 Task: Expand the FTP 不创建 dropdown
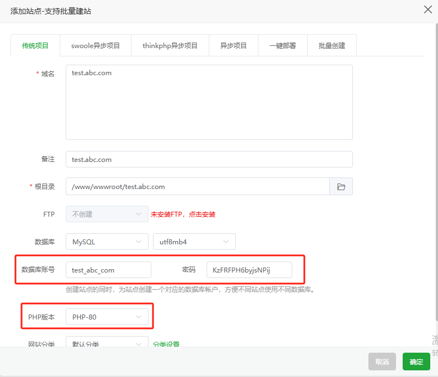(x=107, y=214)
